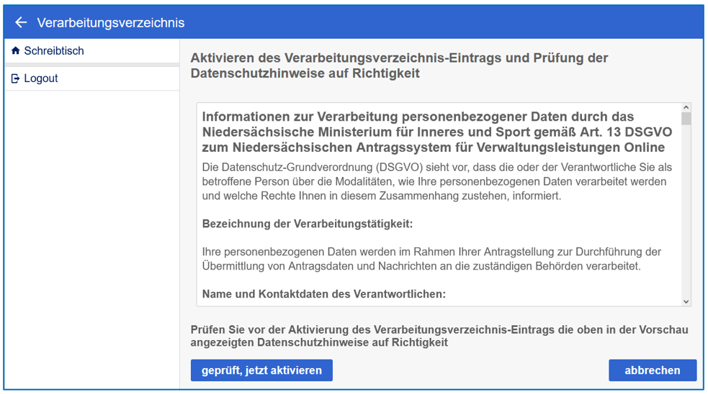Click the subheading 'Name und Kontaktdaten des Verantwortlichen:'
708x394 pixels.
(324, 293)
